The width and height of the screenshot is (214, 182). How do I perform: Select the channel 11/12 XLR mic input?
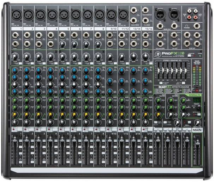(x=123, y=15)
